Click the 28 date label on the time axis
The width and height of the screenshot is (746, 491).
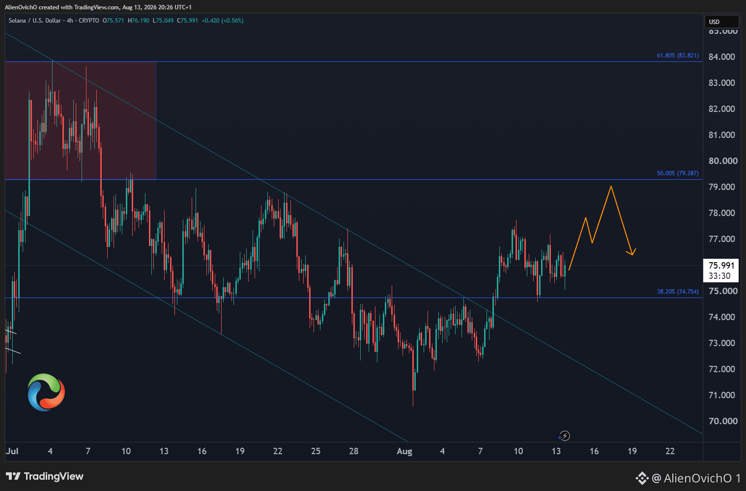pyautogui.click(x=354, y=451)
